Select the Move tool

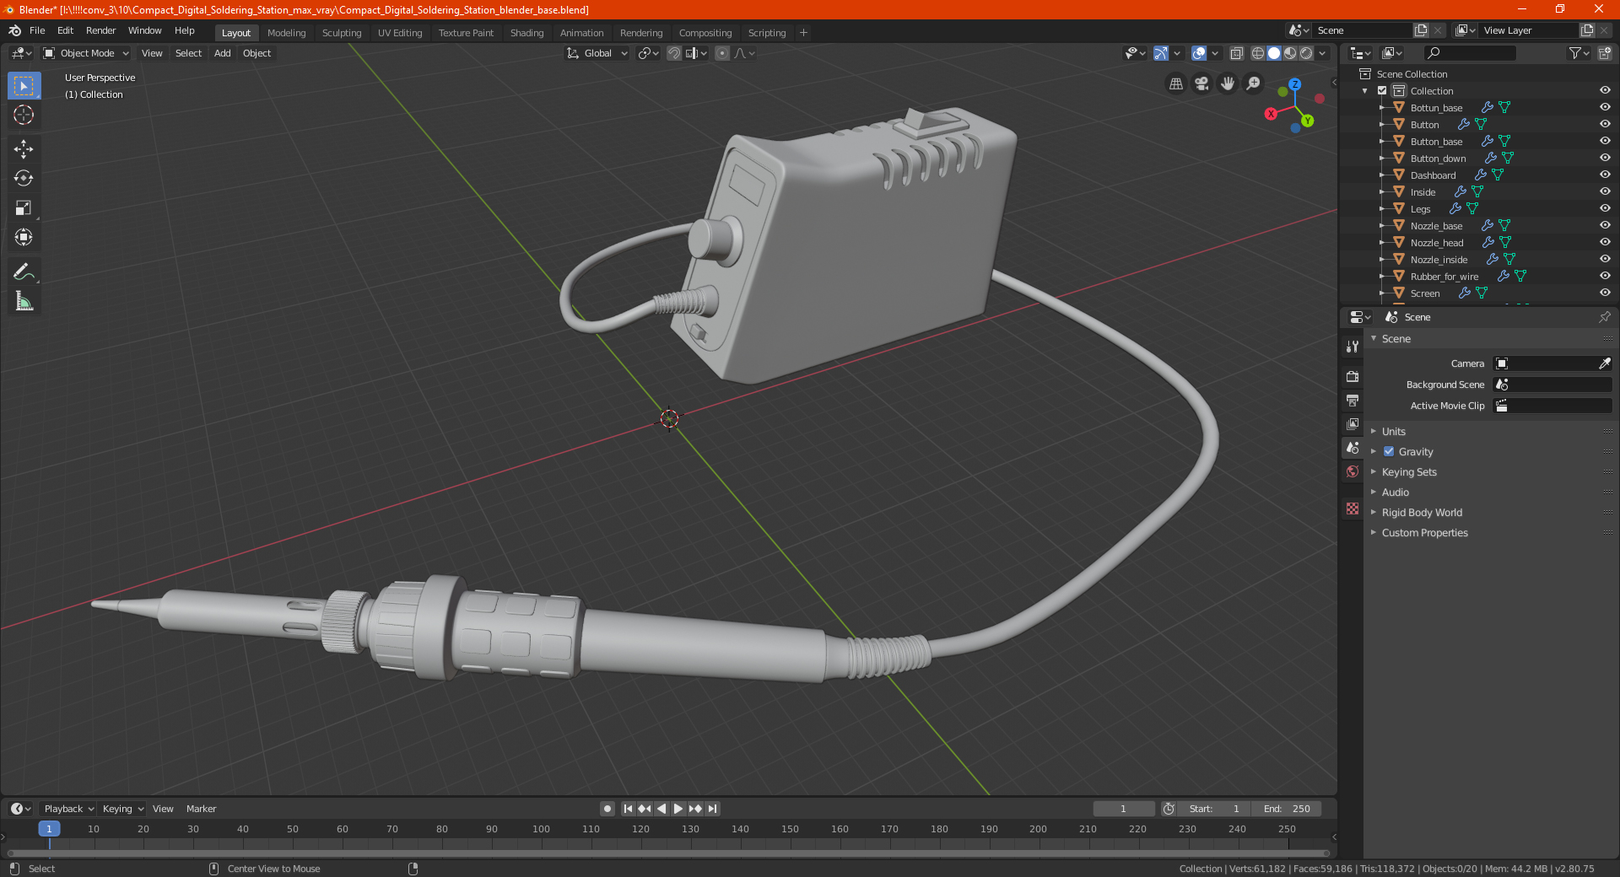(x=24, y=149)
